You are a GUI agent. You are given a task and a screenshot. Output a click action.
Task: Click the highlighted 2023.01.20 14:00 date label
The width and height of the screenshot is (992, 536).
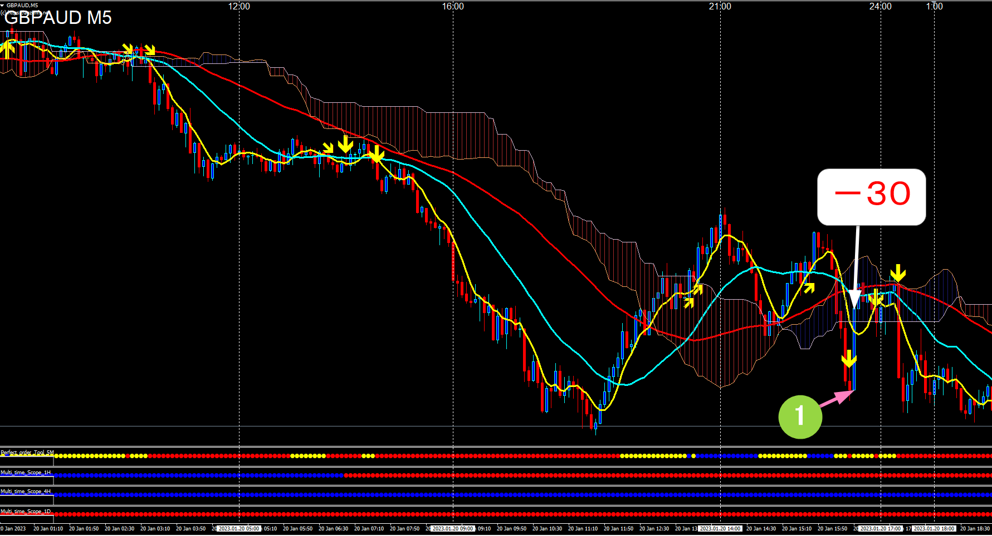pyautogui.click(x=720, y=529)
